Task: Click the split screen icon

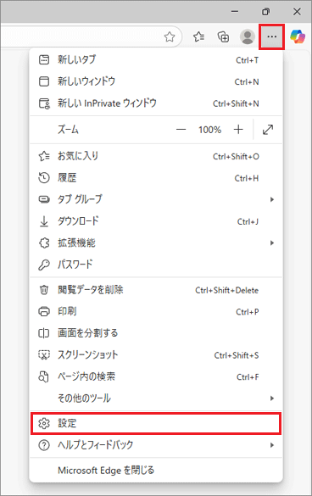Action: click(x=44, y=333)
